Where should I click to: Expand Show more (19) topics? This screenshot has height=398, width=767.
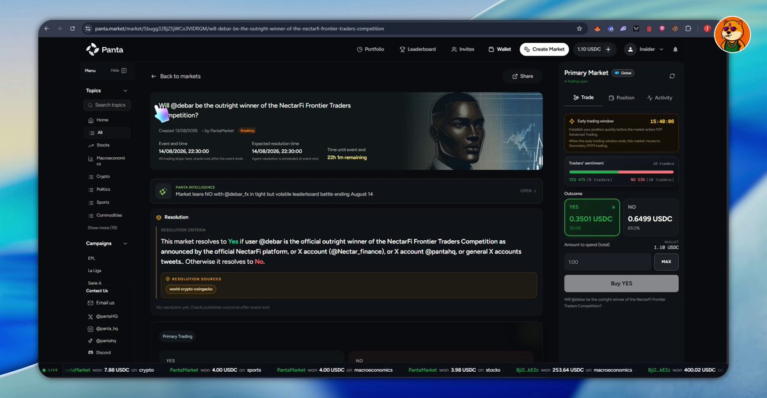[x=102, y=227]
